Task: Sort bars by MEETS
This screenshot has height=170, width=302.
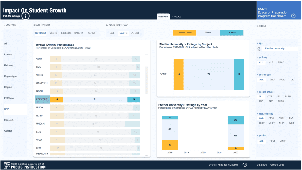Action: (x=53, y=33)
